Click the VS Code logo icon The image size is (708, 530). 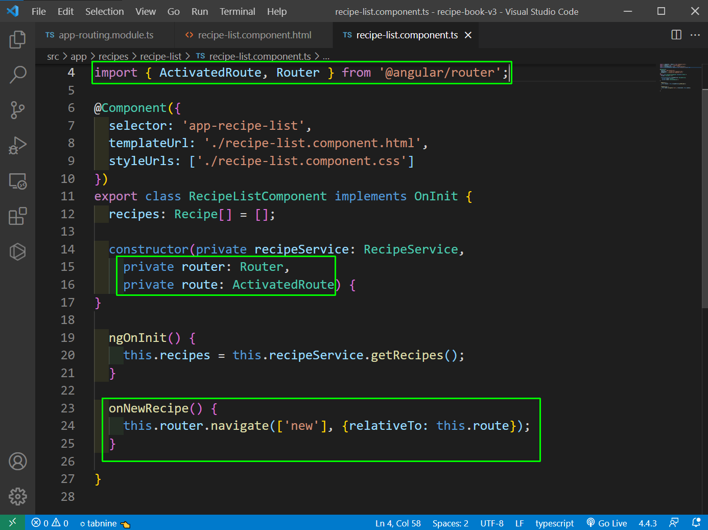[12, 11]
